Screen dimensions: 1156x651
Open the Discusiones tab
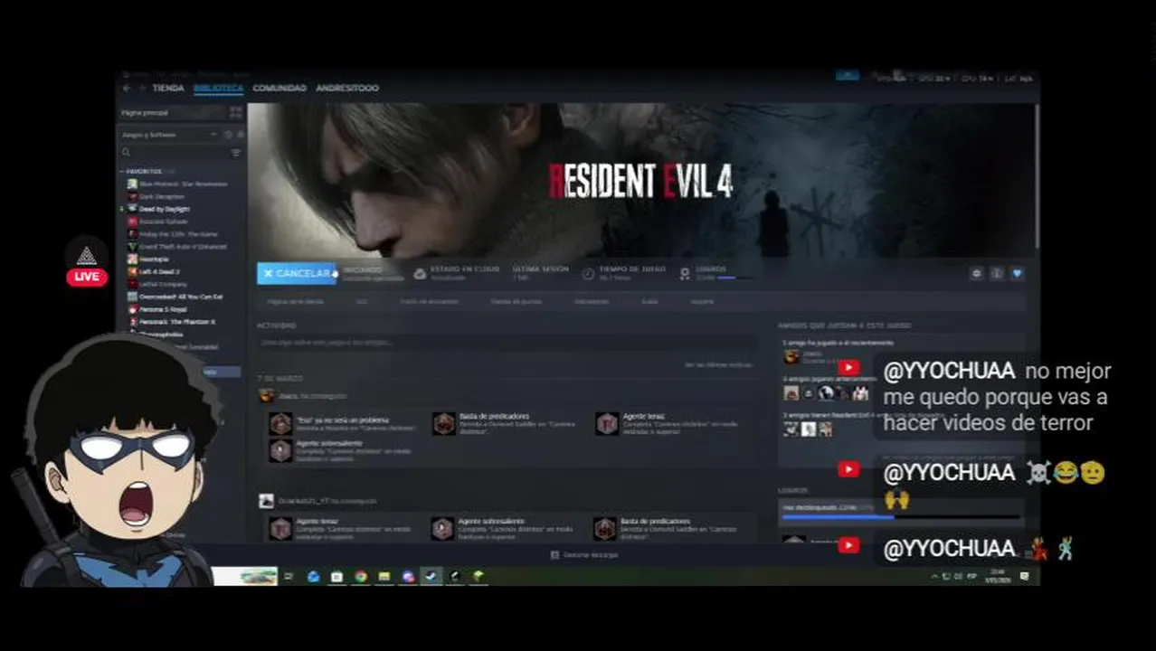[x=592, y=301]
